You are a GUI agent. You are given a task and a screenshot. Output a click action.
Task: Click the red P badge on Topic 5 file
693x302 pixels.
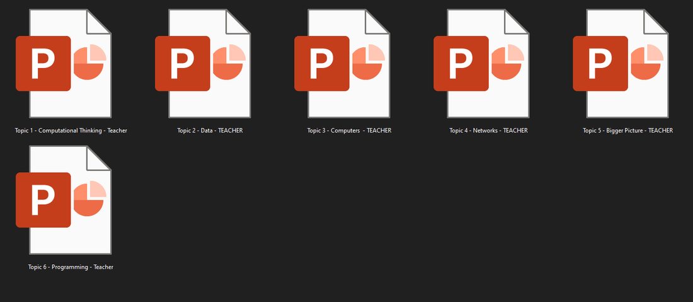[600, 63]
